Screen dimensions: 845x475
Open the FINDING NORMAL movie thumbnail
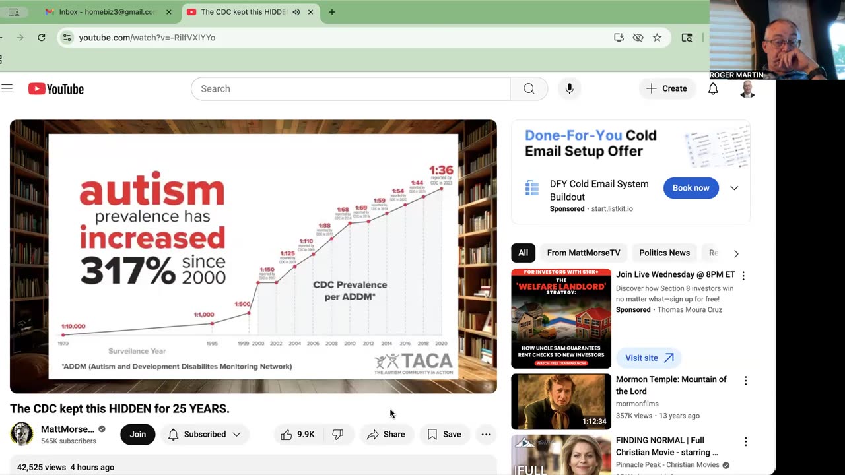click(561, 455)
